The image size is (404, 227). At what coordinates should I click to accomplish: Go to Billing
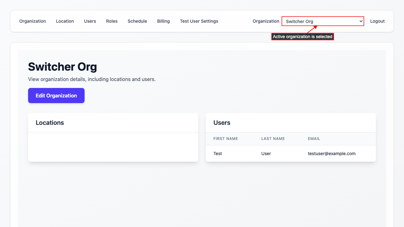tap(163, 21)
